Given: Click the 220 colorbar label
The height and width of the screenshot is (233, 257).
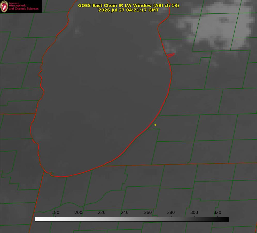Looking at the screenshot, I should (102, 212).
